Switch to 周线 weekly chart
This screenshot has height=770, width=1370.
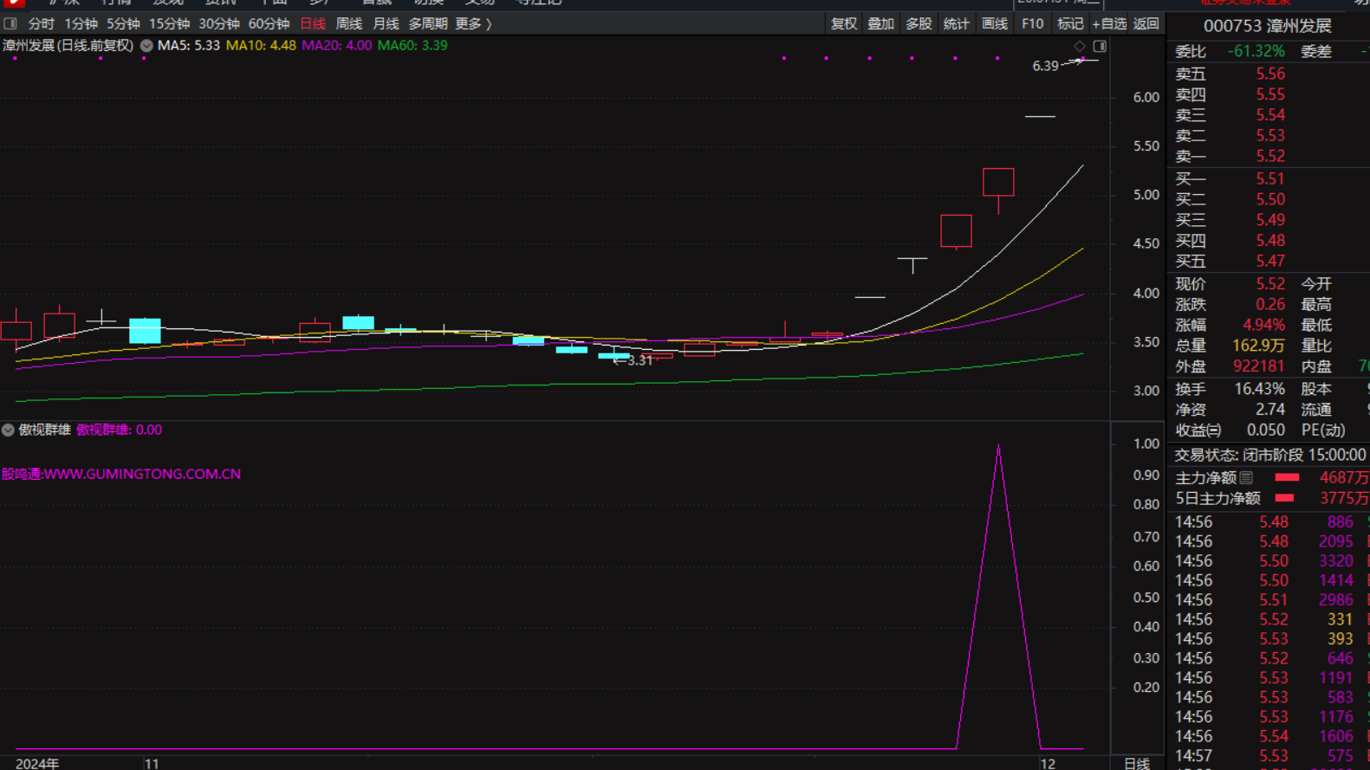(348, 24)
